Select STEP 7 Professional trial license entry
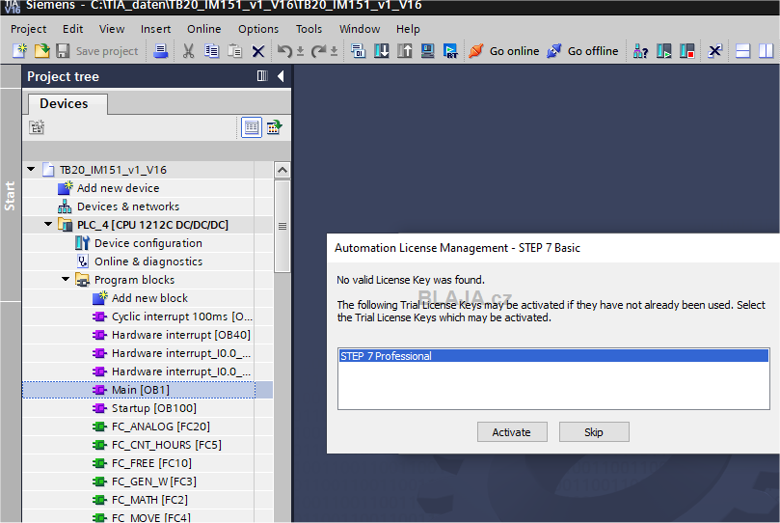Viewport: 780px width, 523px height. coord(553,356)
